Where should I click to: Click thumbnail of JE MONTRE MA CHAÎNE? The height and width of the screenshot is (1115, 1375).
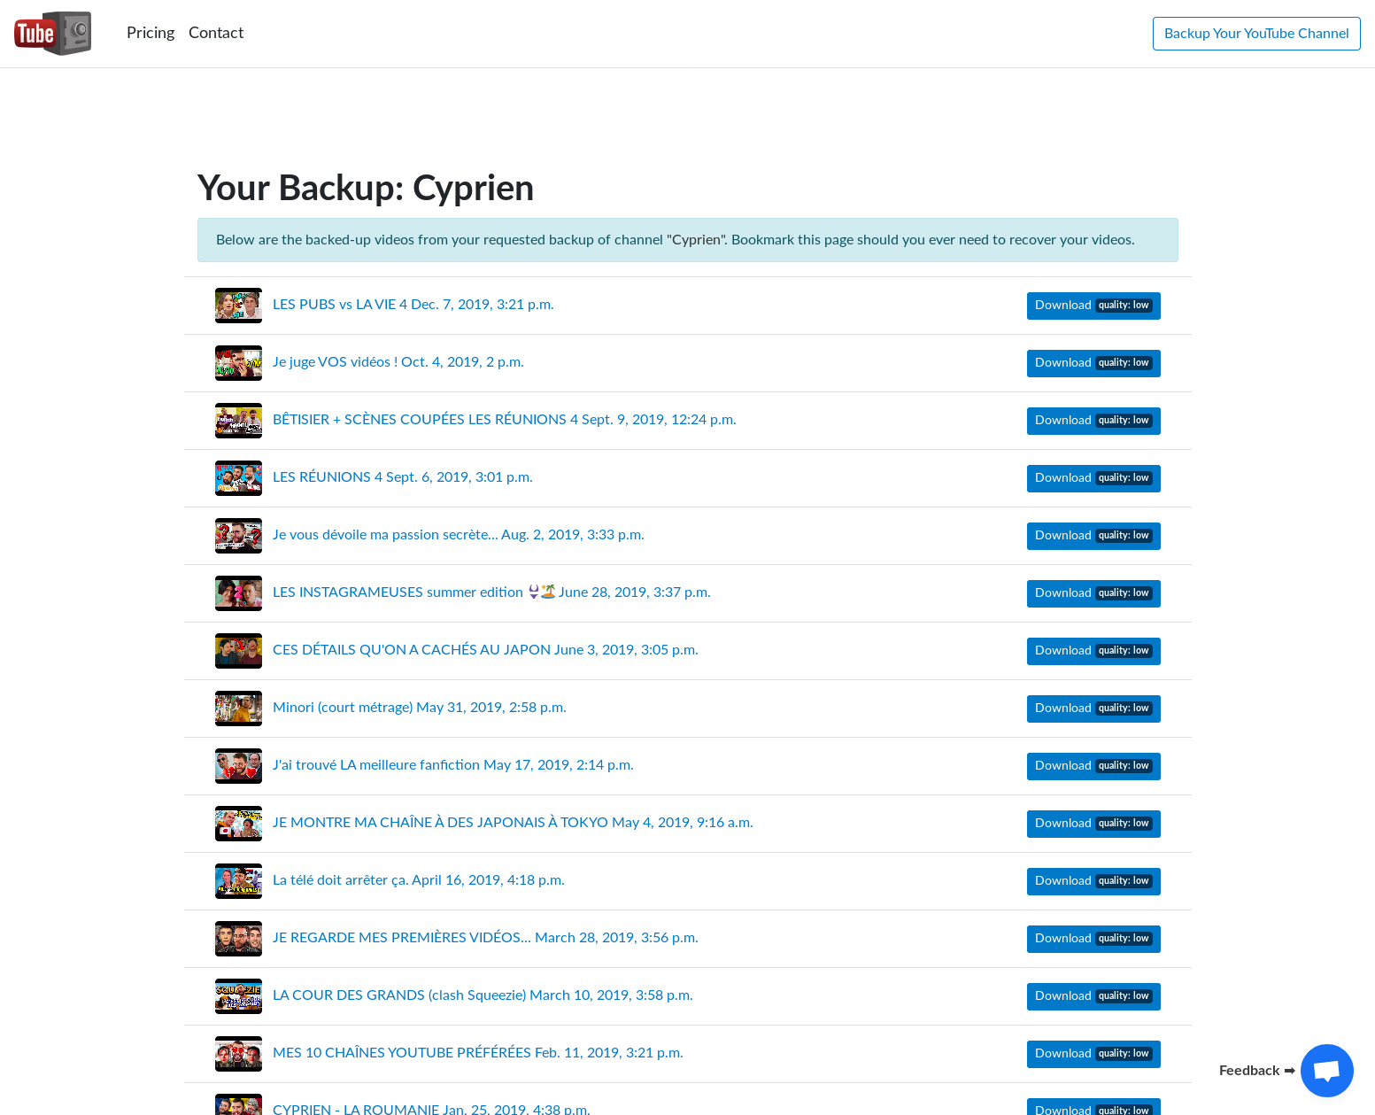pyautogui.click(x=238, y=824)
